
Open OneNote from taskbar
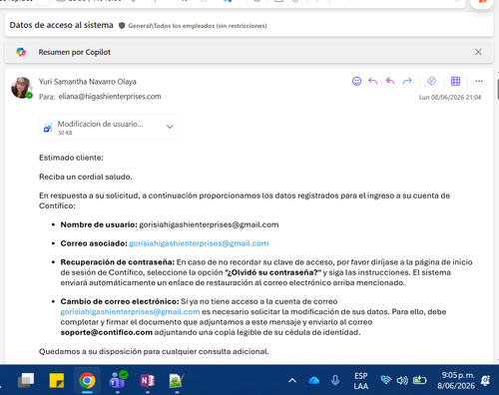click(x=147, y=380)
